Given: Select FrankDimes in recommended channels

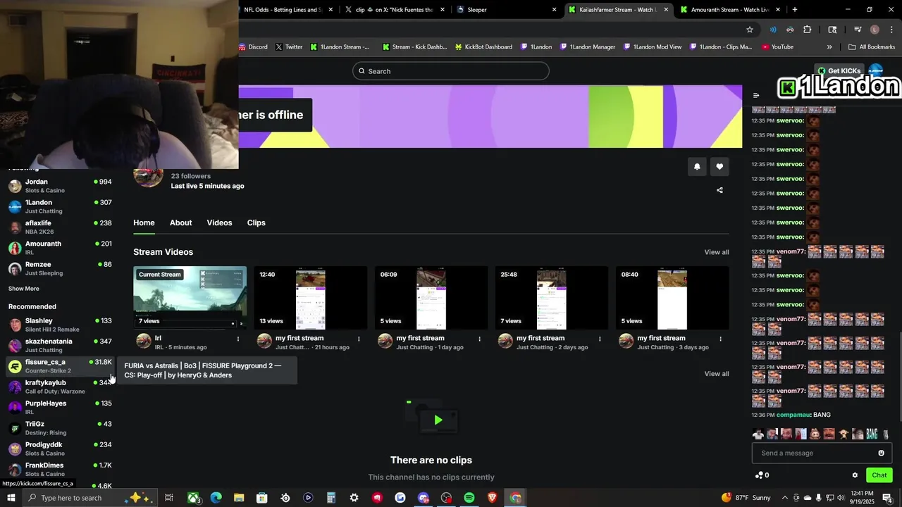Looking at the screenshot, I should (x=60, y=470).
